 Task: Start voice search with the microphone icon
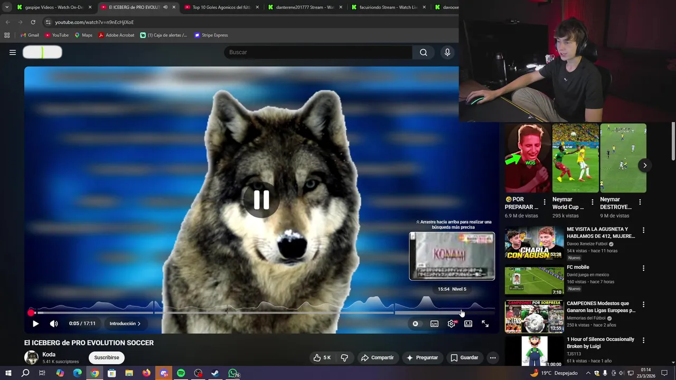[x=447, y=52]
